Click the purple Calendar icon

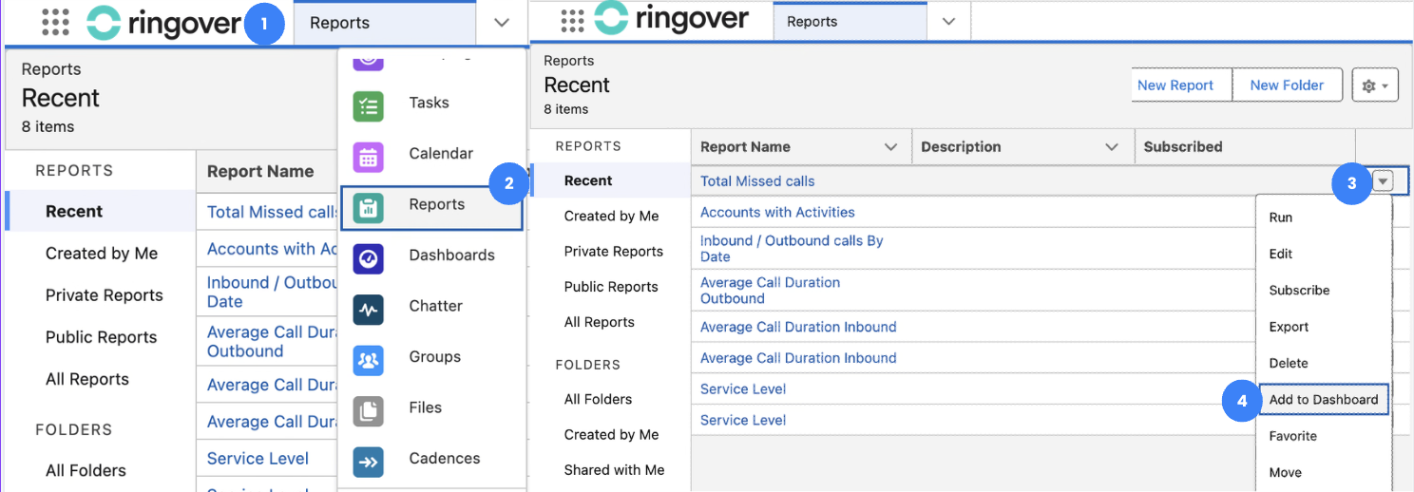tap(369, 155)
